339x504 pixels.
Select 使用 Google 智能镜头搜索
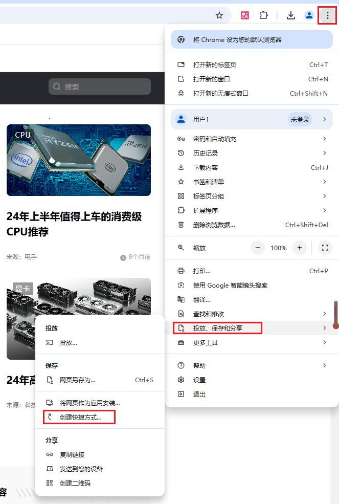(x=252, y=286)
